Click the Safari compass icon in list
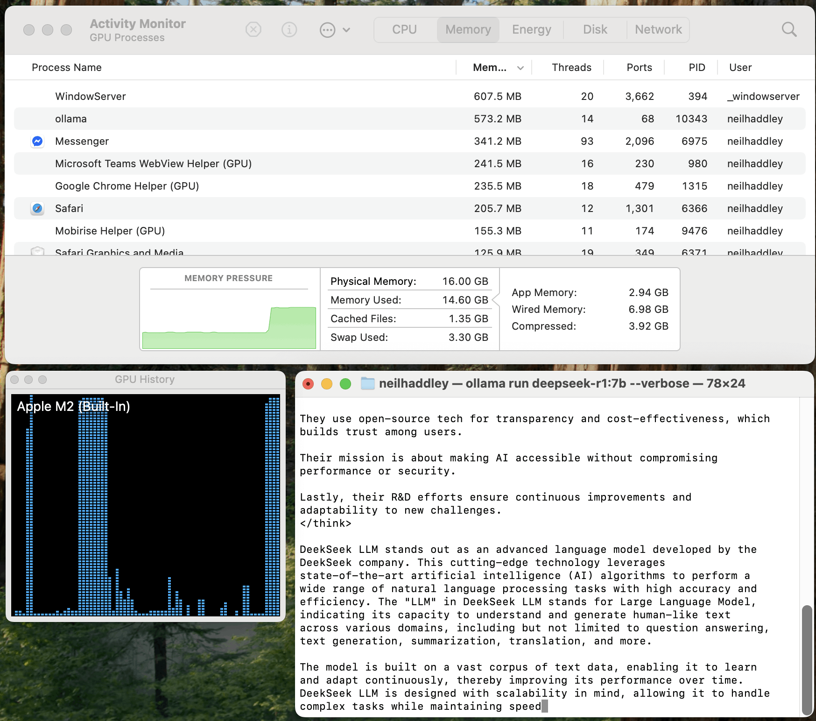The height and width of the screenshot is (721, 816). [37, 208]
